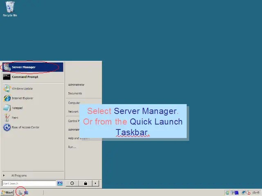Screen dimensions: 262x196
Task: Click the blue square tray icon
Action: 237,193
